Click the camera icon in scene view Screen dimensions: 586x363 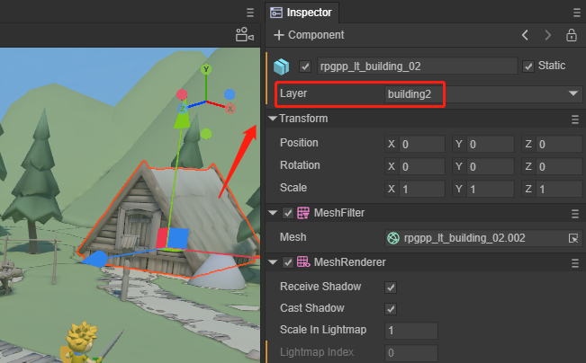point(244,35)
